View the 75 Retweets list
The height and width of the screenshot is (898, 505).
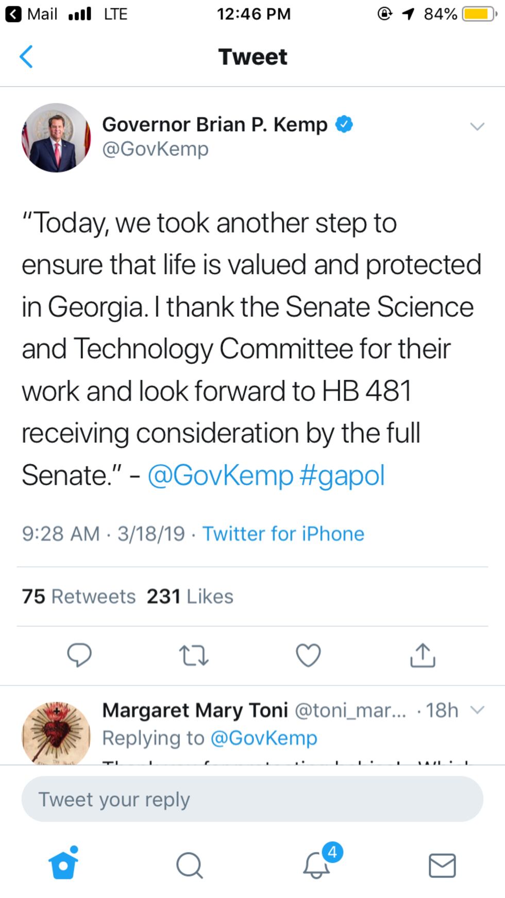pyautogui.click(x=79, y=597)
